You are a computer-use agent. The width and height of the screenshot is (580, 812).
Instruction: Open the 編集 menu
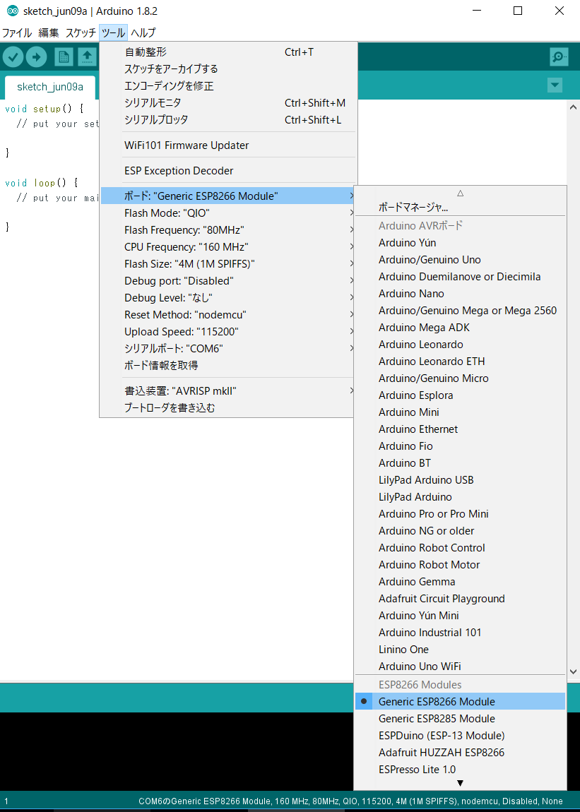point(49,32)
